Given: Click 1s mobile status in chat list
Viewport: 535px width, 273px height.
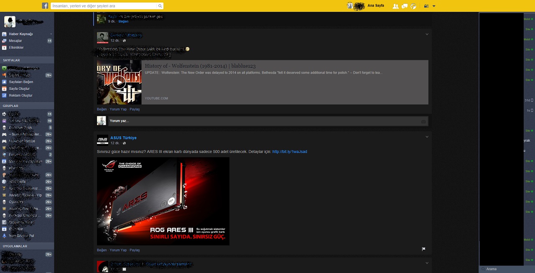Looking at the screenshot, I should [x=530, y=110].
